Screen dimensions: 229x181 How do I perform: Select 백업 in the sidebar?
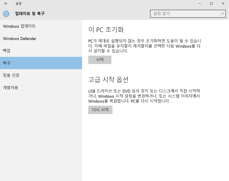[41, 51]
